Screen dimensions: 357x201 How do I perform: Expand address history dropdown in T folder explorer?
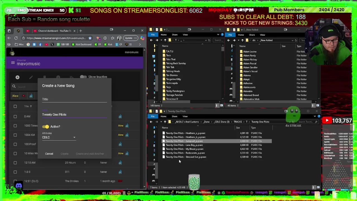[206, 40]
